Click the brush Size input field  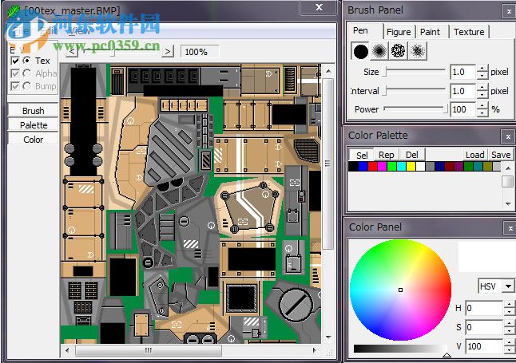click(x=463, y=72)
